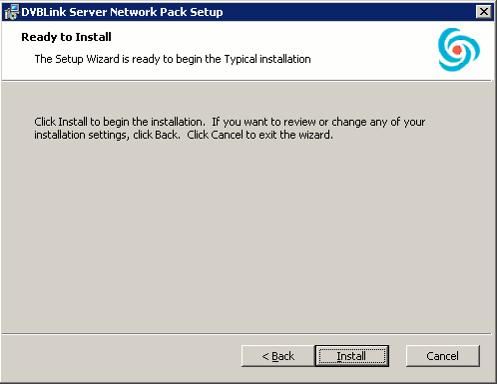Click "Click Install to begin the installation" sentence
Screen dimensions: 497x384
[x=120, y=122]
